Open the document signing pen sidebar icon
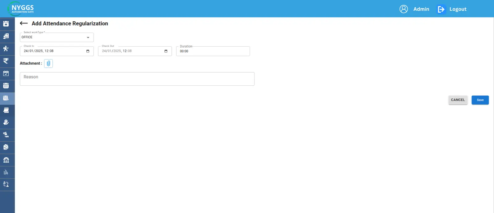This screenshot has height=213, width=494. coord(6,172)
